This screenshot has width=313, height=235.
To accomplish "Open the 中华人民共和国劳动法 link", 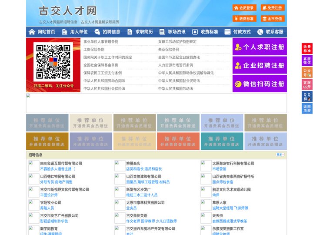I will point(176,88).
